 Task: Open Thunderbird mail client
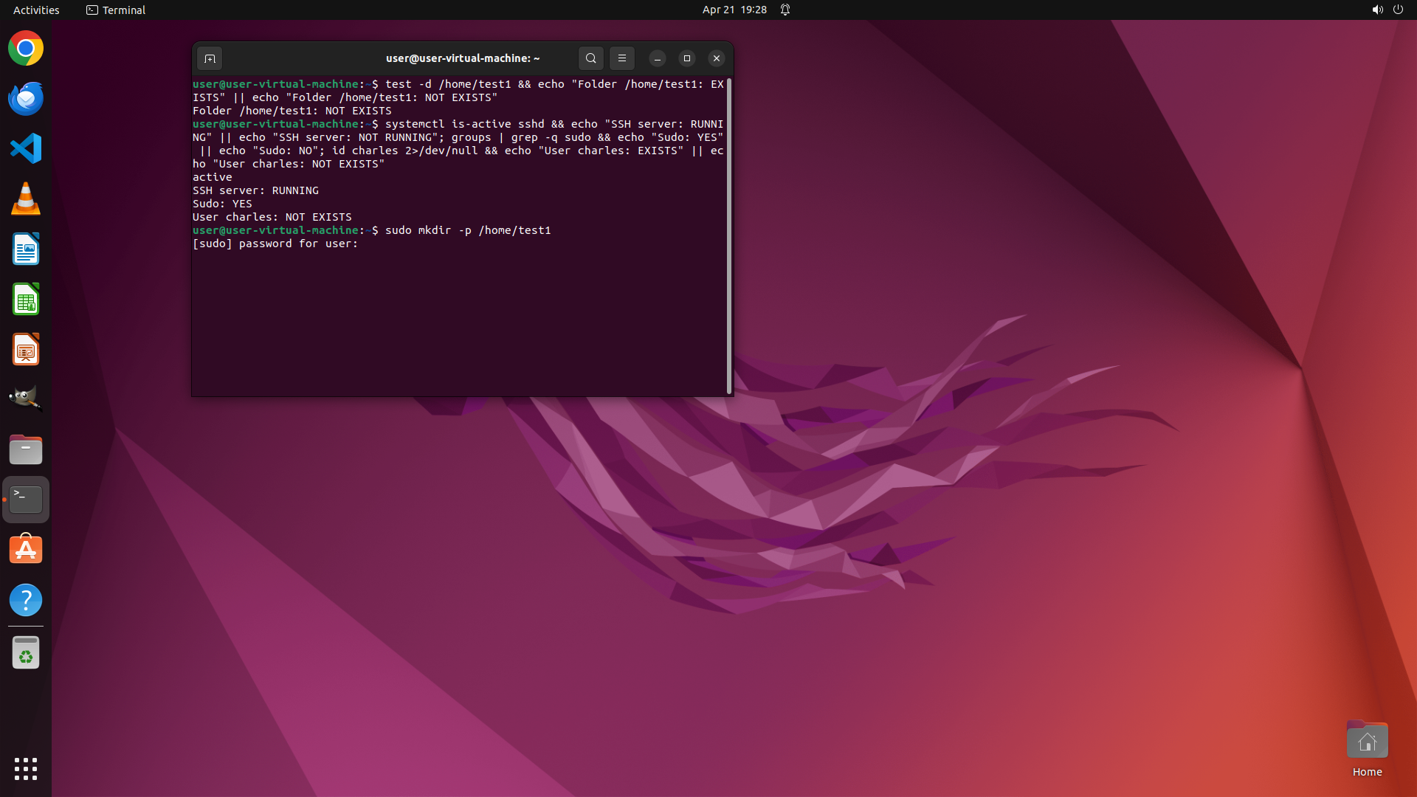(x=26, y=99)
